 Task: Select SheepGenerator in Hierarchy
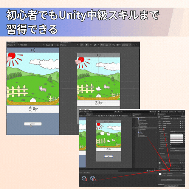tap(143, 137)
